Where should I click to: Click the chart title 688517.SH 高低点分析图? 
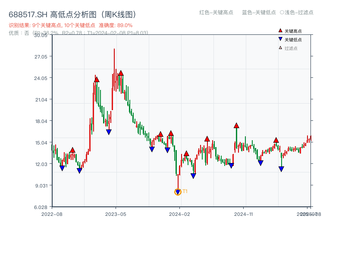(72, 15)
